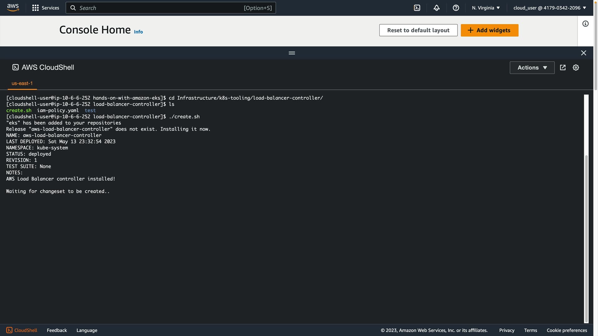Screen dimensions: 598x336
Task: Open CloudShell in new browser tab
Action: [x=562, y=68]
